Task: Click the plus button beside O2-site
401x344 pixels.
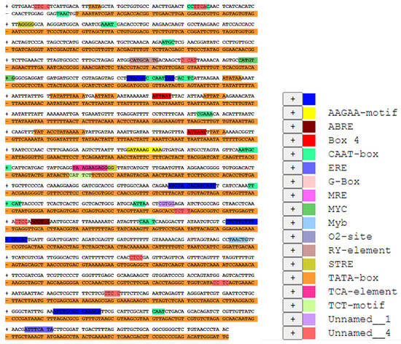Action: pos(292,237)
